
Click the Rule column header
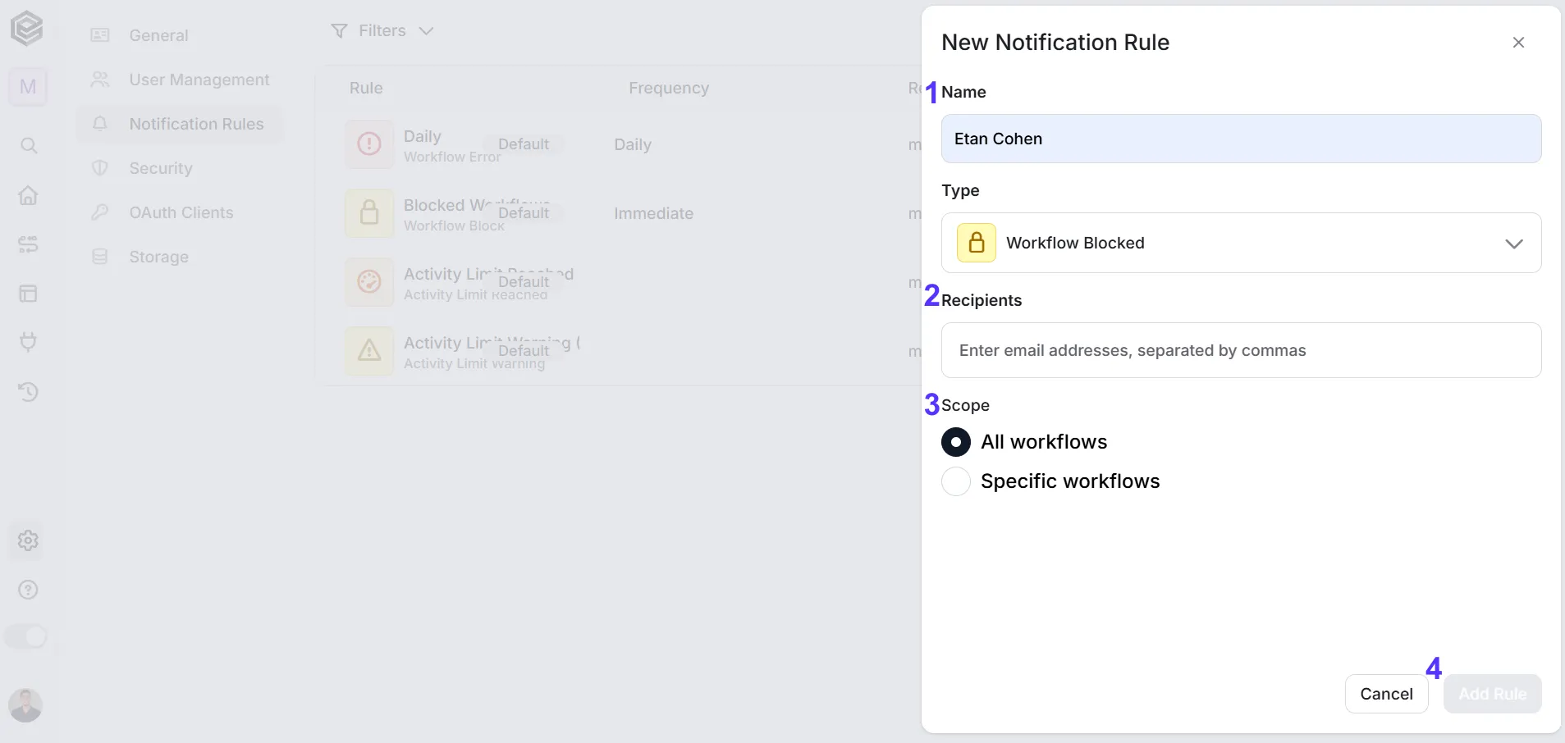pyautogui.click(x=366, y=88)
